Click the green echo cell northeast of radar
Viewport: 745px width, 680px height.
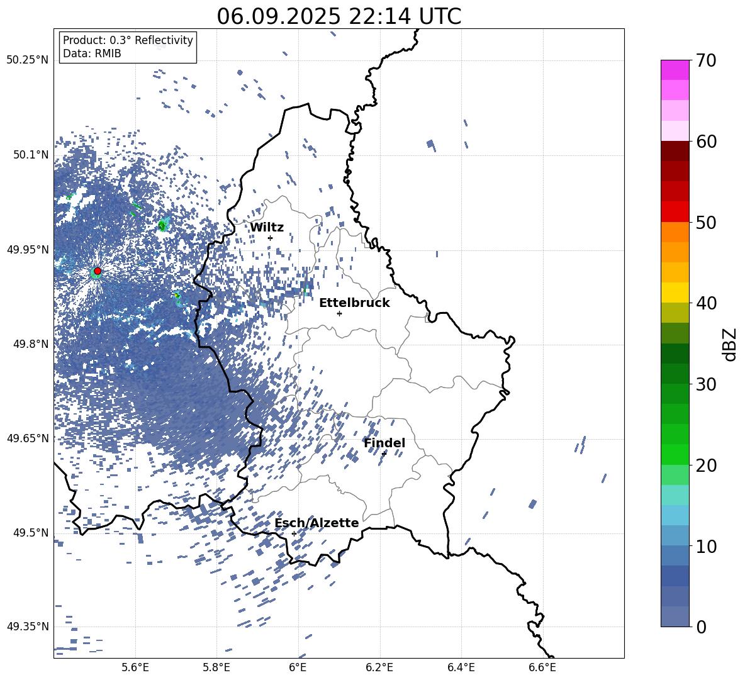[x=163, y=225]
